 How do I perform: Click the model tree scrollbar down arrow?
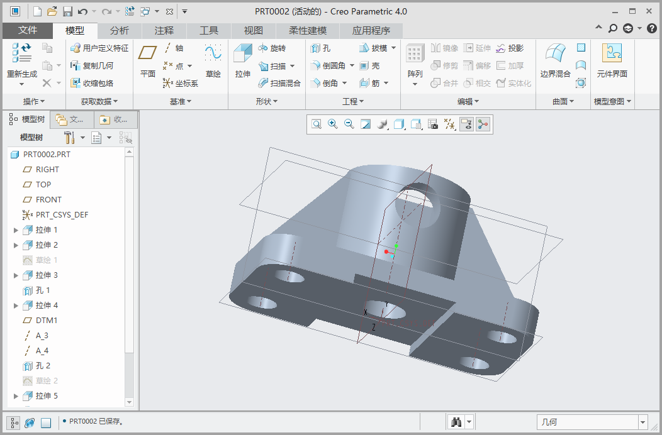pos(130,402)
